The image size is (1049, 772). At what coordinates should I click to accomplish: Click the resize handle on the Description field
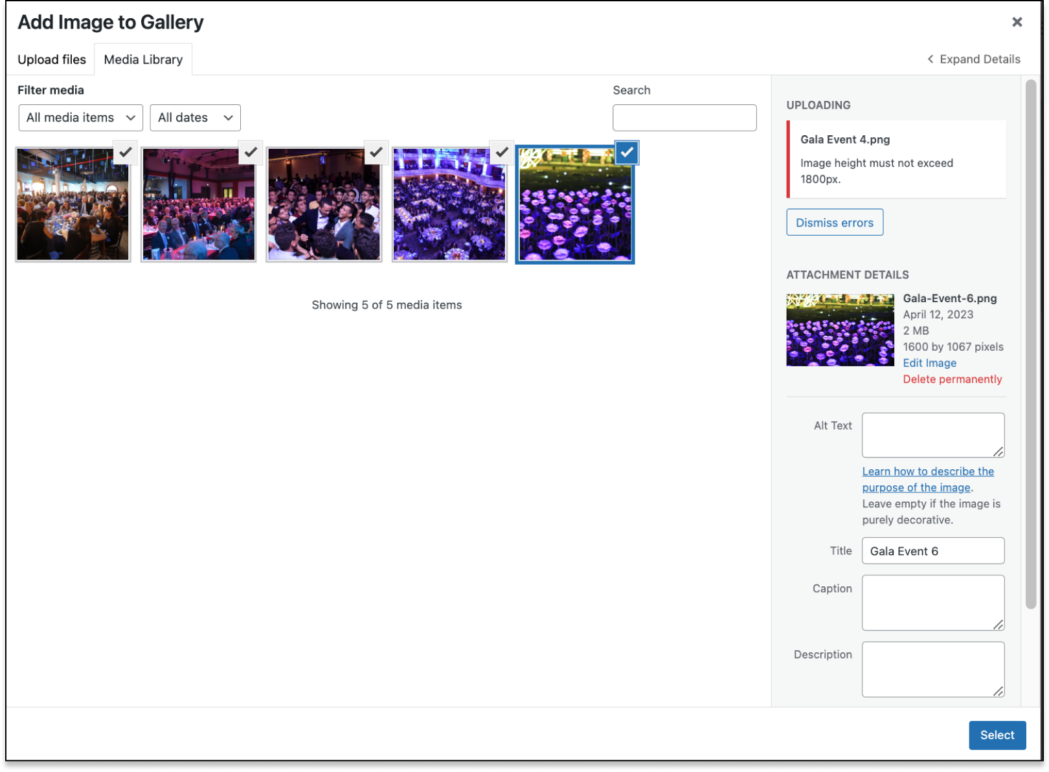point(998,692)
